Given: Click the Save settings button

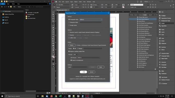Looking at the screenshot, I should pos(101,67).
